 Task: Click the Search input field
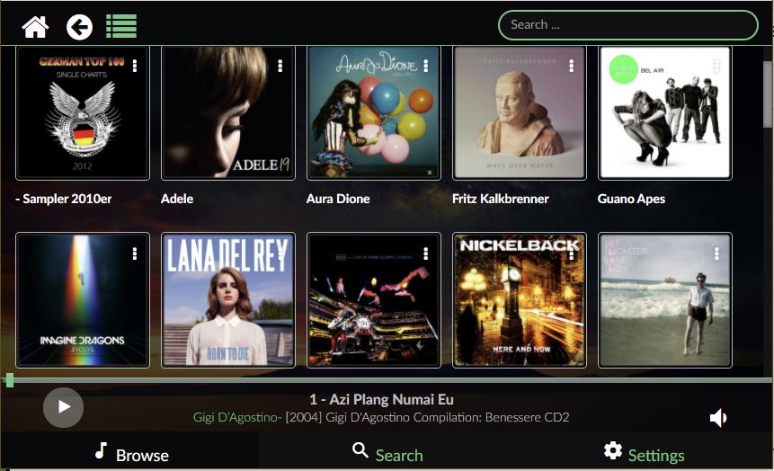point(627,24)
